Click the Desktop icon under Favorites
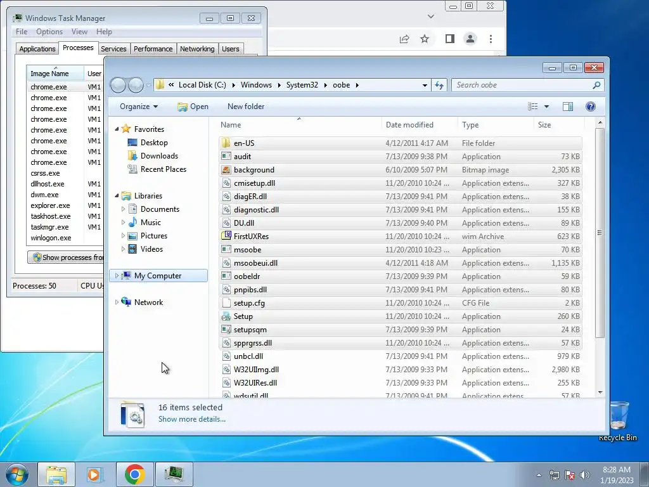 (132, 143)
